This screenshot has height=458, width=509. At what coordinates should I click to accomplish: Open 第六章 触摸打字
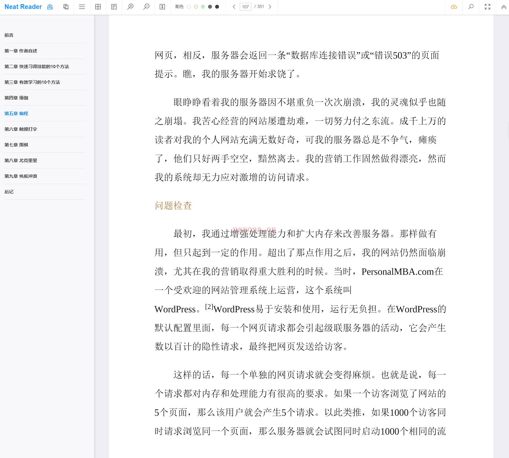click(21, 129)
